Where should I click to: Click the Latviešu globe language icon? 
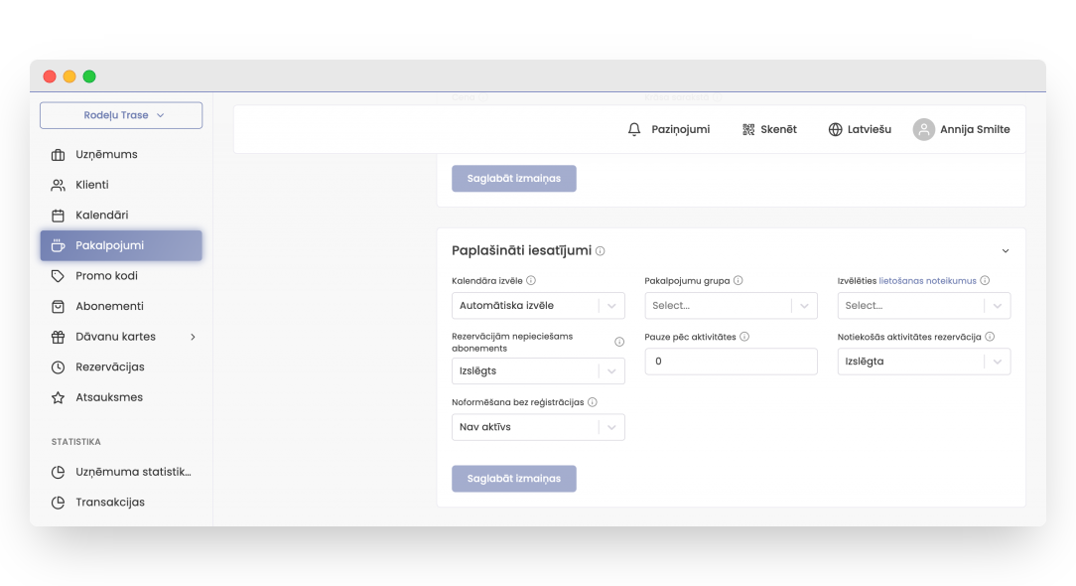coord(835,129)
